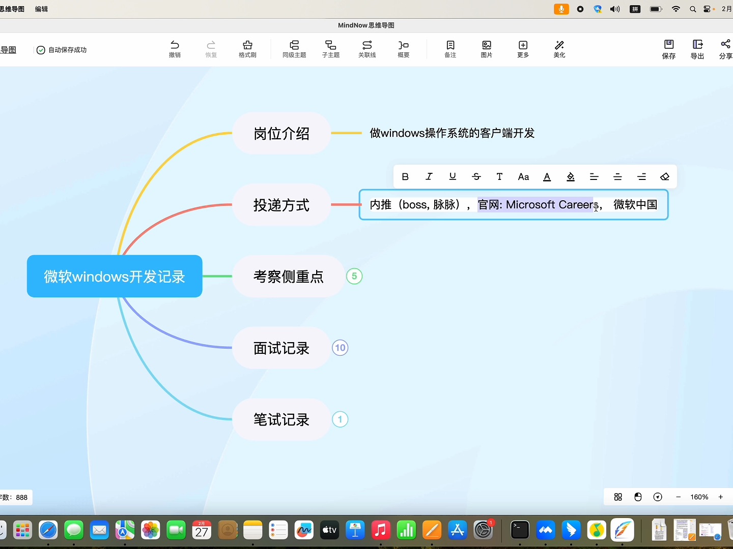Open System Settings from the dock
Image resolution: width=733 pixels, height=549 pixels.
click(483, 530)
